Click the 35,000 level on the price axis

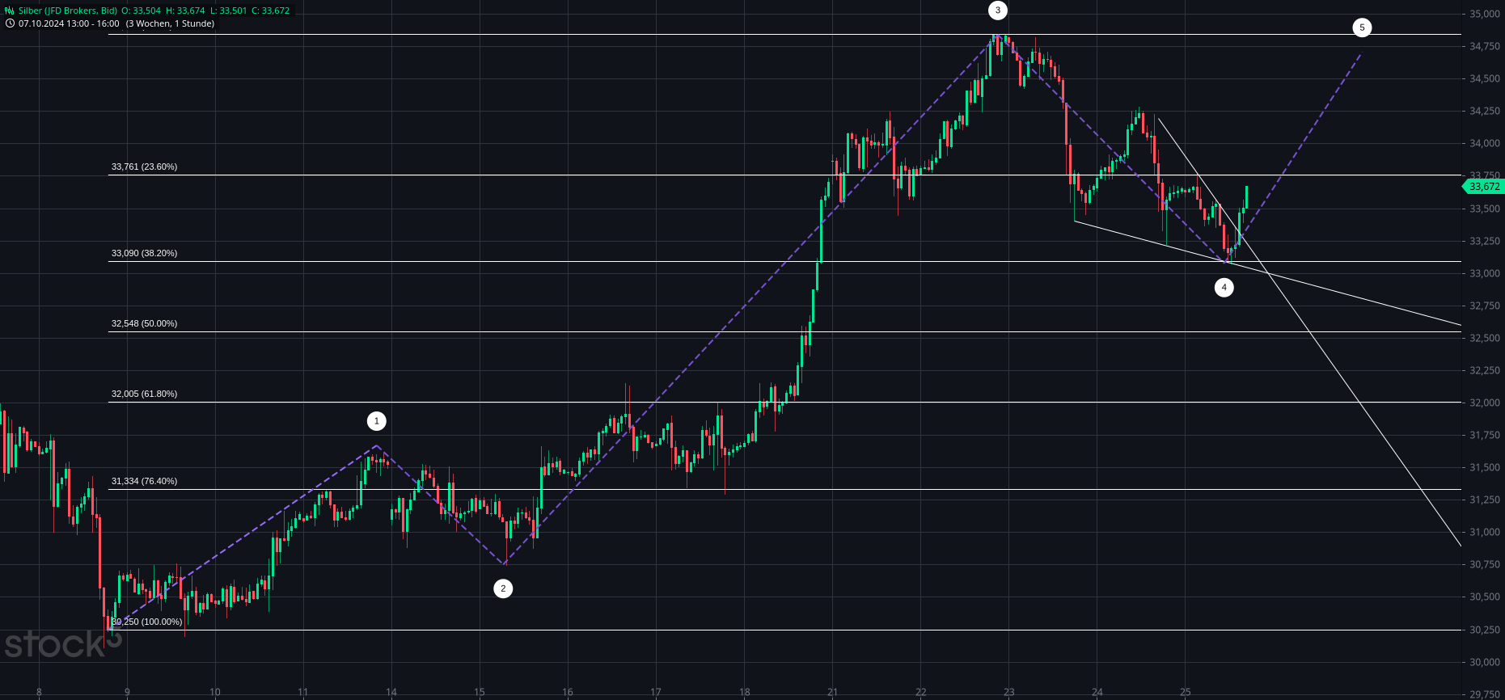pos(1484,14)
